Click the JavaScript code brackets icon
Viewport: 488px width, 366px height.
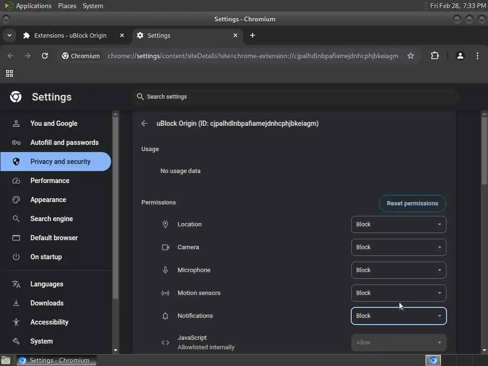click(x=165, y=343)
